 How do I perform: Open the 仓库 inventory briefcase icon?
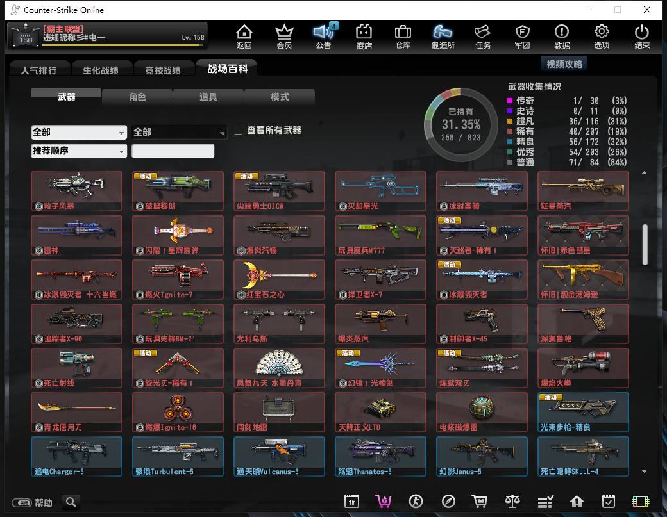(403, 36)
